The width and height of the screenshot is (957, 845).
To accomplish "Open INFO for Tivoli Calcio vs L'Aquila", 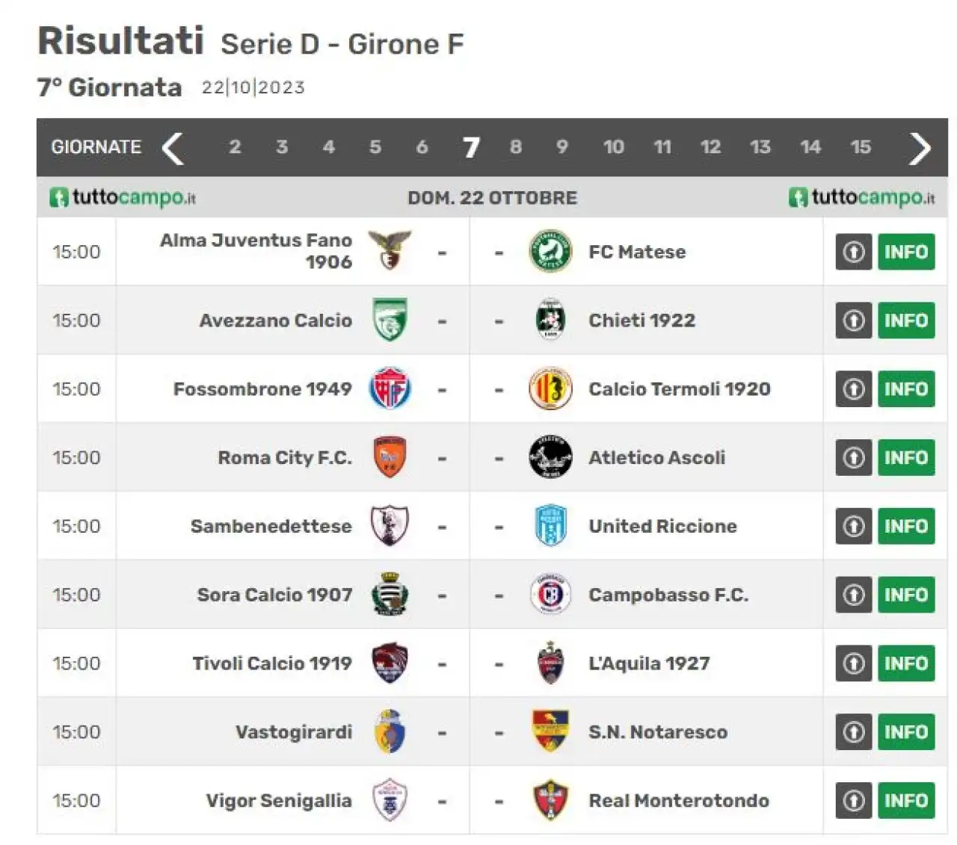I will pos(906,663).
